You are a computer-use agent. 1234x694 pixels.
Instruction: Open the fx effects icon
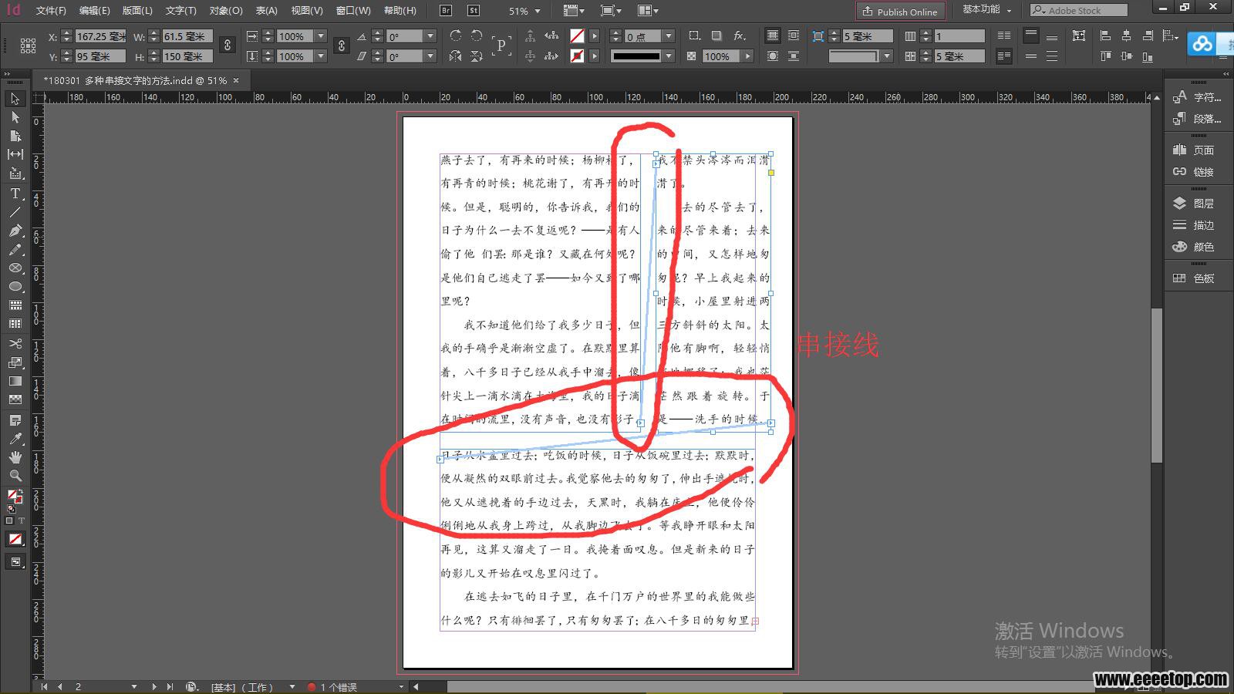tap(740, 36)
